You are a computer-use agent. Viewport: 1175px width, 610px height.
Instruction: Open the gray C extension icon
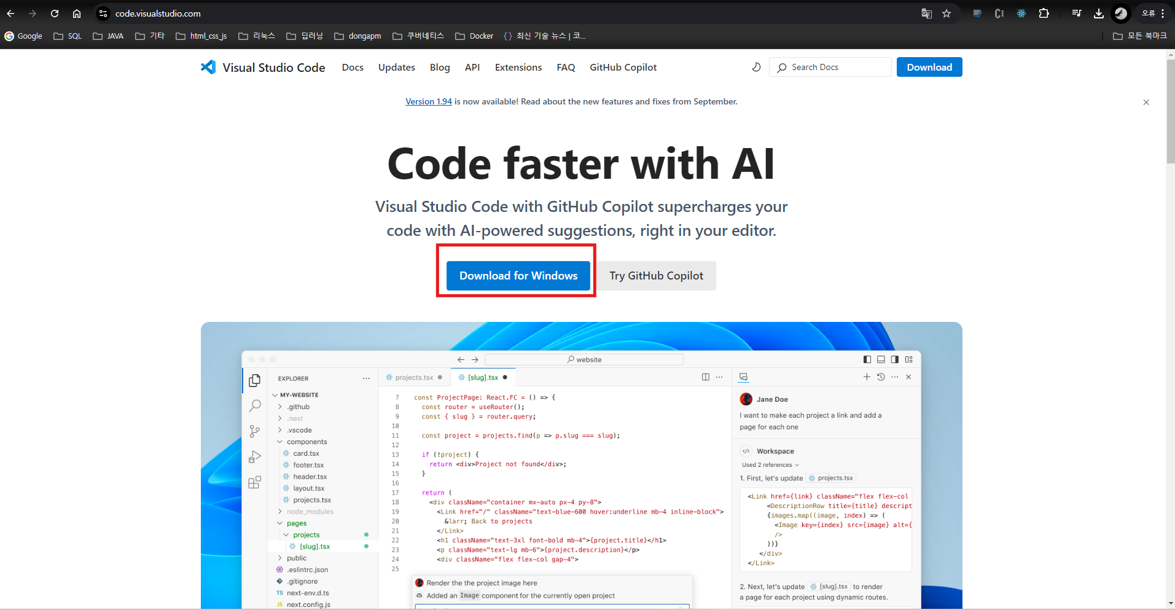point(999,14)
